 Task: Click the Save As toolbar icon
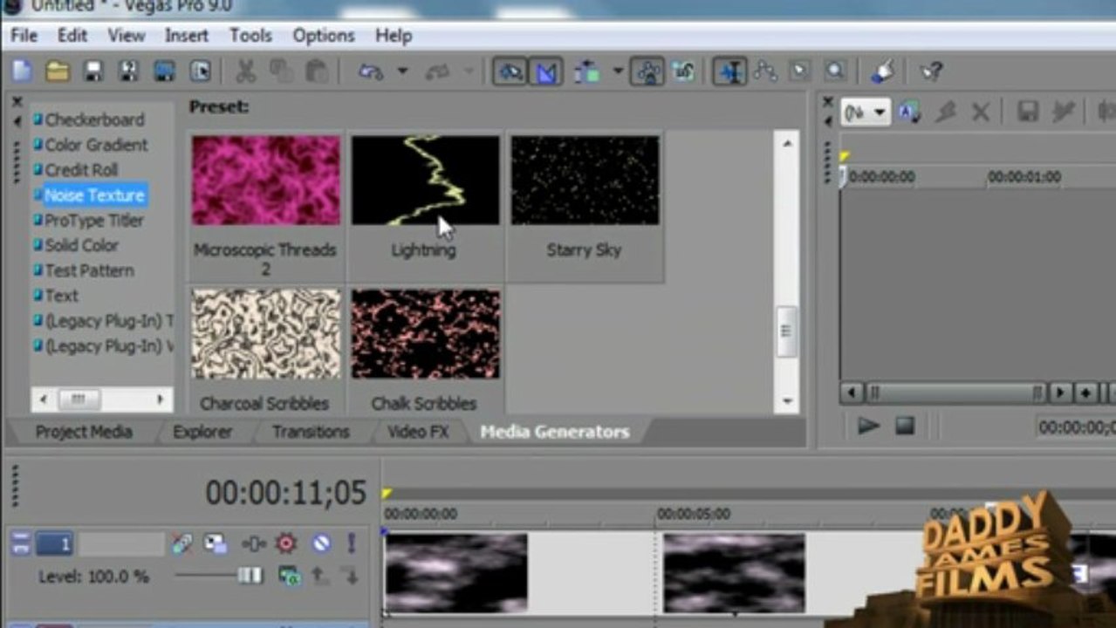point(128,72)
